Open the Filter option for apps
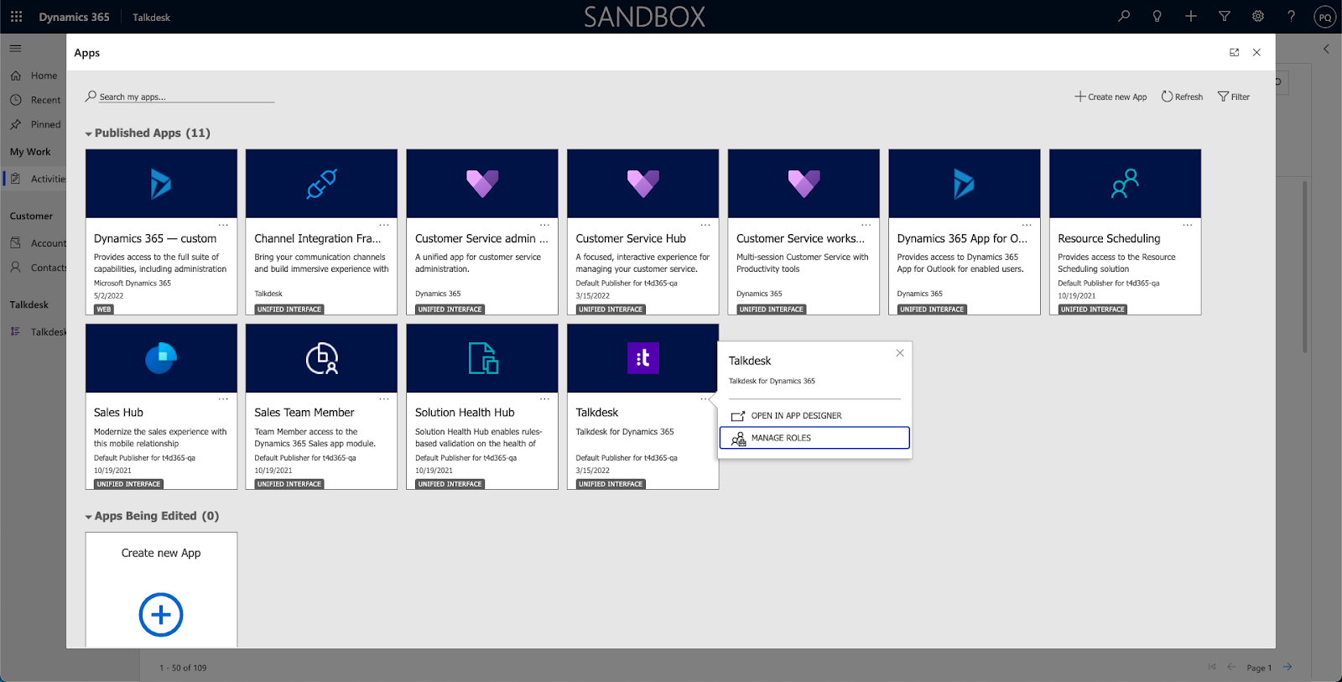 pyautogui.click(x=1234, y=96)
